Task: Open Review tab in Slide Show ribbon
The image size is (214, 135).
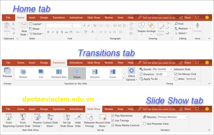Action: coord(109,109)
